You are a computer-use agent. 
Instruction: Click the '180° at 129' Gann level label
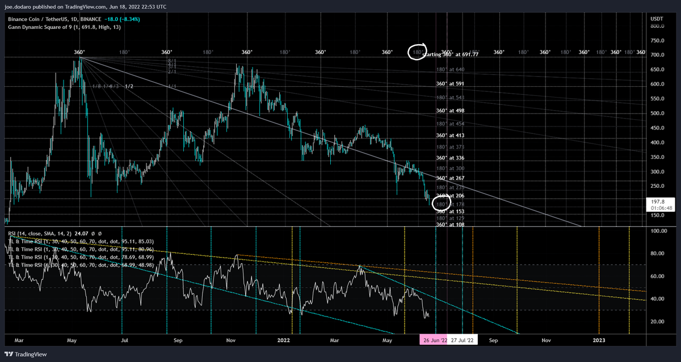(451, 218)
